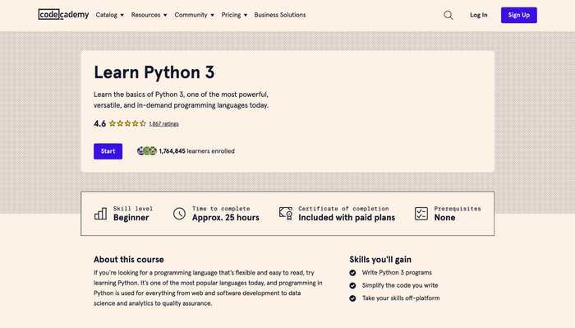Viewport: 575px width, 328px height.
Task: Click the prerequisites checklist icon
Action: pos(421,214)
